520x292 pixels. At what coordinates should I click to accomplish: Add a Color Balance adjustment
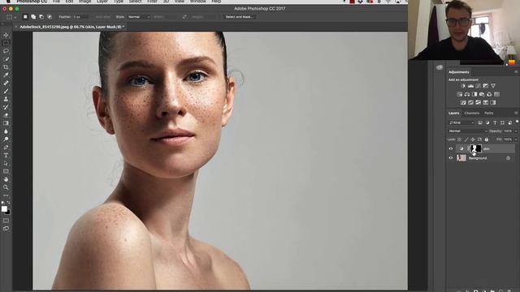pyautogui.click(x=467, y=94)
